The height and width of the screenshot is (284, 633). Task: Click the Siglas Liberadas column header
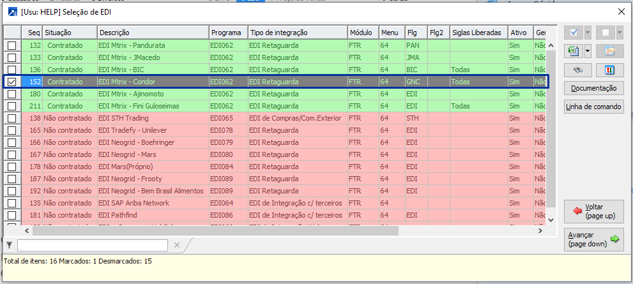point(479,33)
